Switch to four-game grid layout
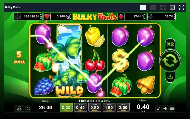190x119 pixels. (x=163, y=7)
